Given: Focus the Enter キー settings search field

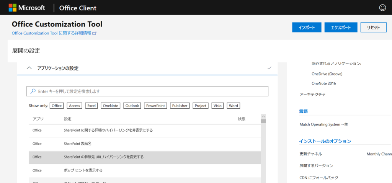Looking at the screenshot, I should point(147,91).
